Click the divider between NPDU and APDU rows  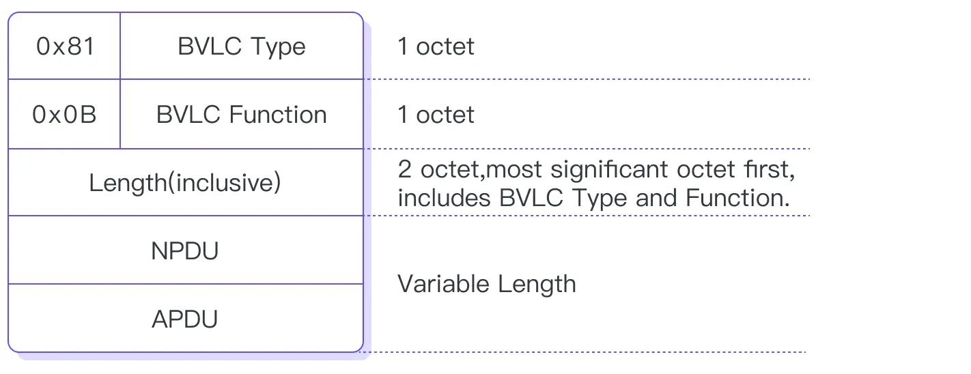point(185,284)
